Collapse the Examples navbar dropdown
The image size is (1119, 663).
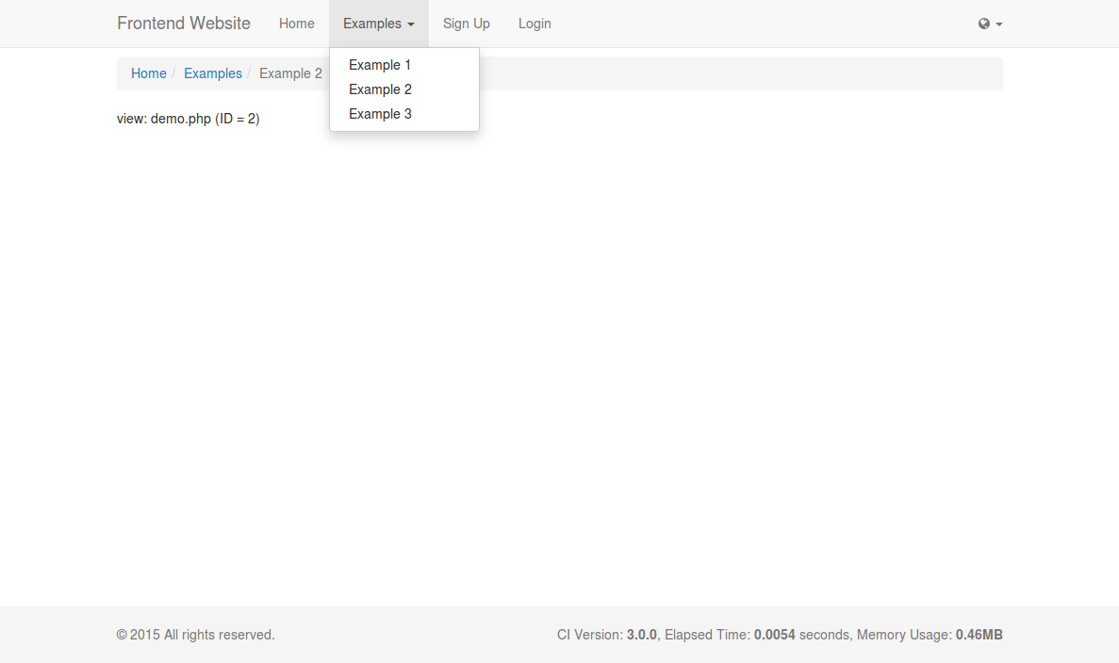click(x=378, y=24)
